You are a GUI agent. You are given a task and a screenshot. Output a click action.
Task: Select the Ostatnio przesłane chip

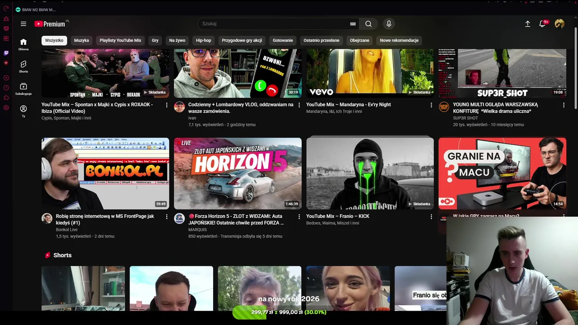coord(321,40)
